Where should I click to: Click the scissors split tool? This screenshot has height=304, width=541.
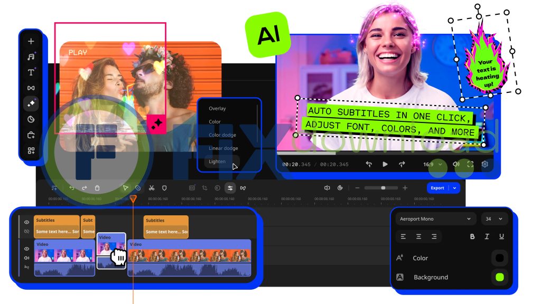pos(151,188)
